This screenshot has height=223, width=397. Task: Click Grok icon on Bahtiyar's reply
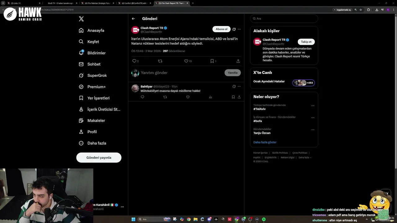click(x=234, y=86)
